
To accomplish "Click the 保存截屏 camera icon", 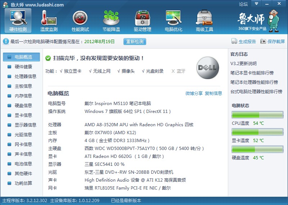I will (x=263, y=41).
